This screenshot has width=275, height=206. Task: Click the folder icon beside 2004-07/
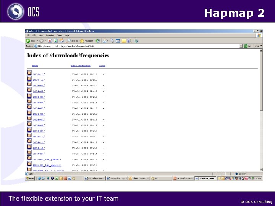29,118
